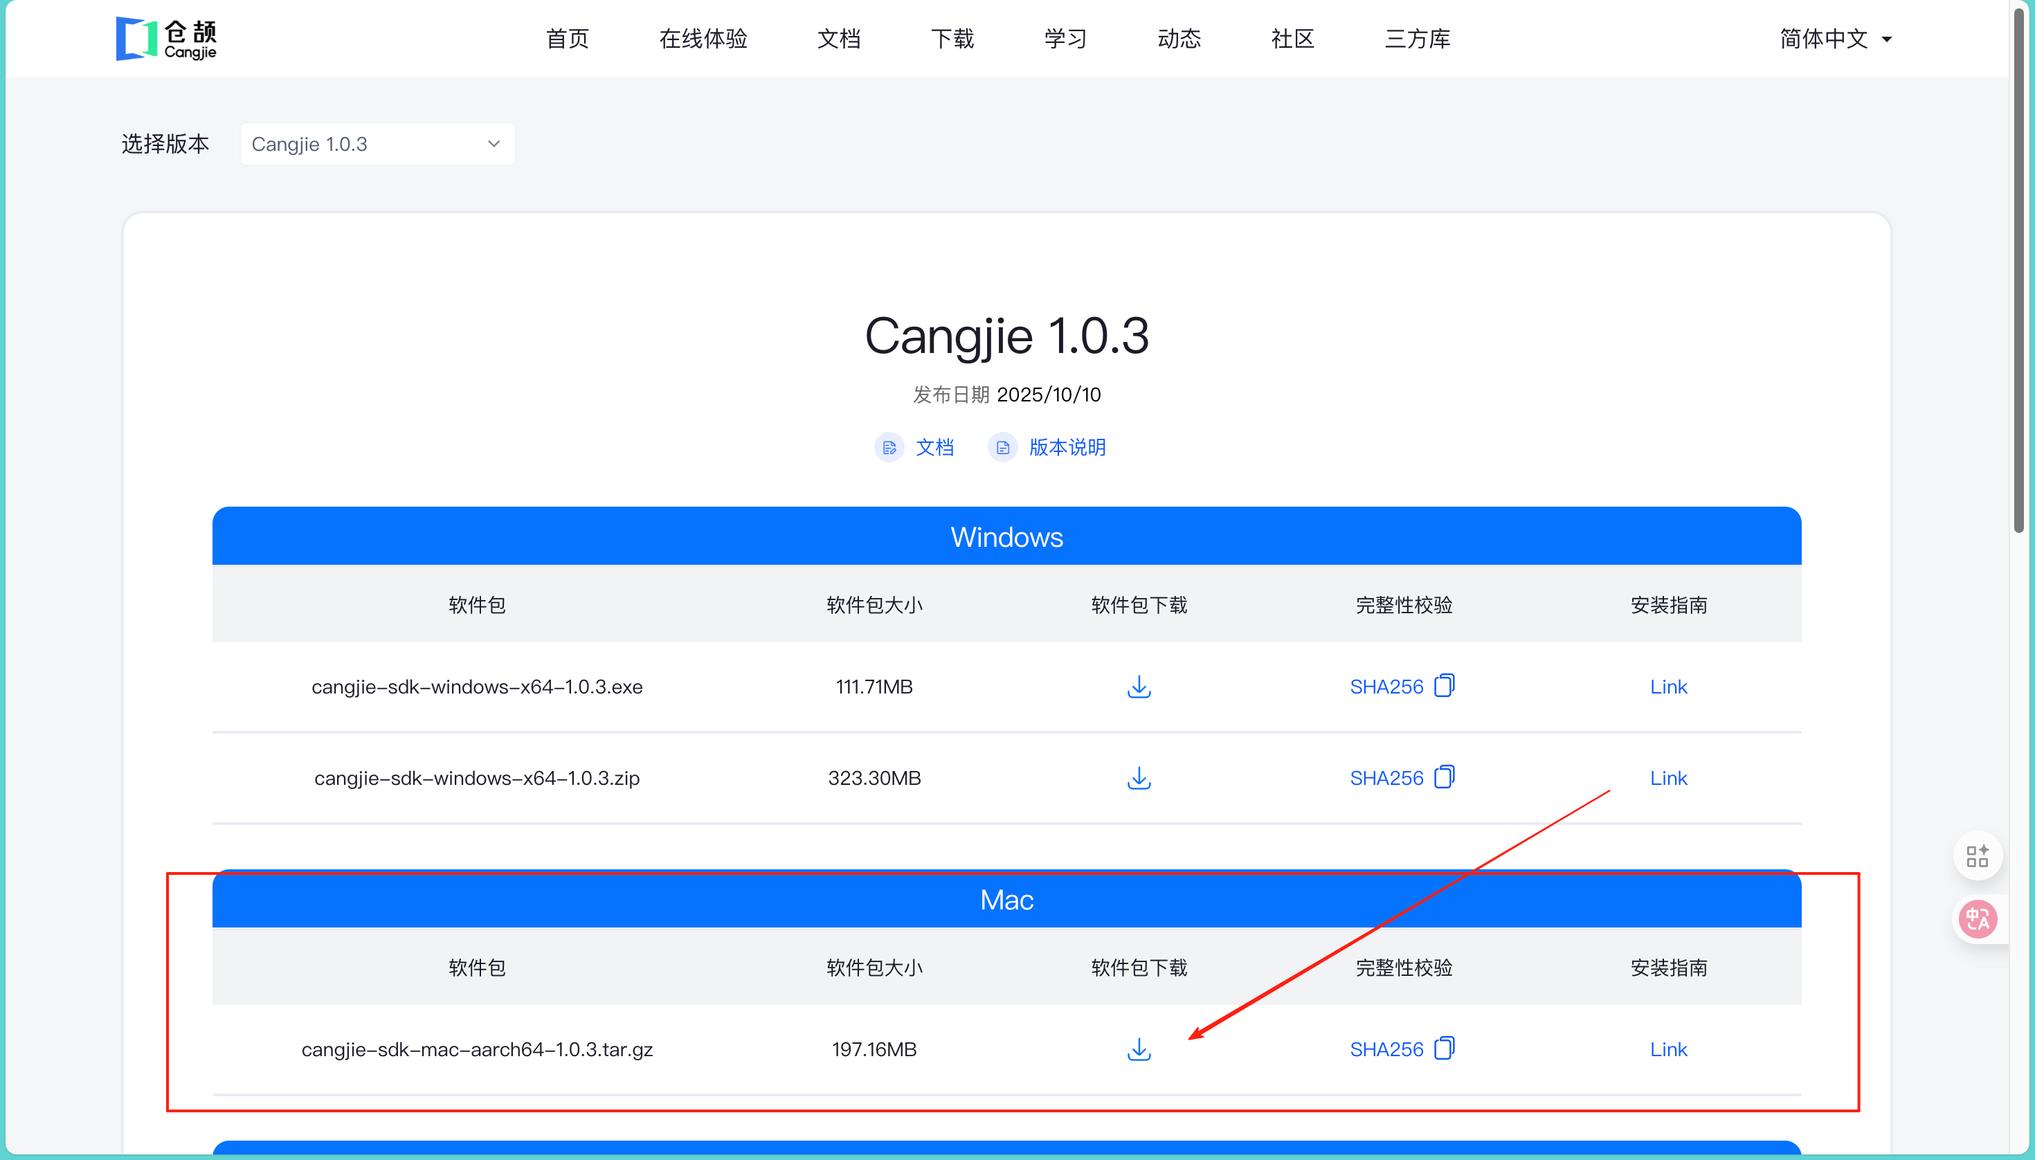Copy SHA256 for the Windows zip package
The height and width of the screenshot is (1160, 2035).
coord(1444,777)
